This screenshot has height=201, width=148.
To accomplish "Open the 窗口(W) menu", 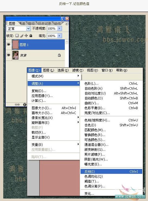I will coord(107,70).
